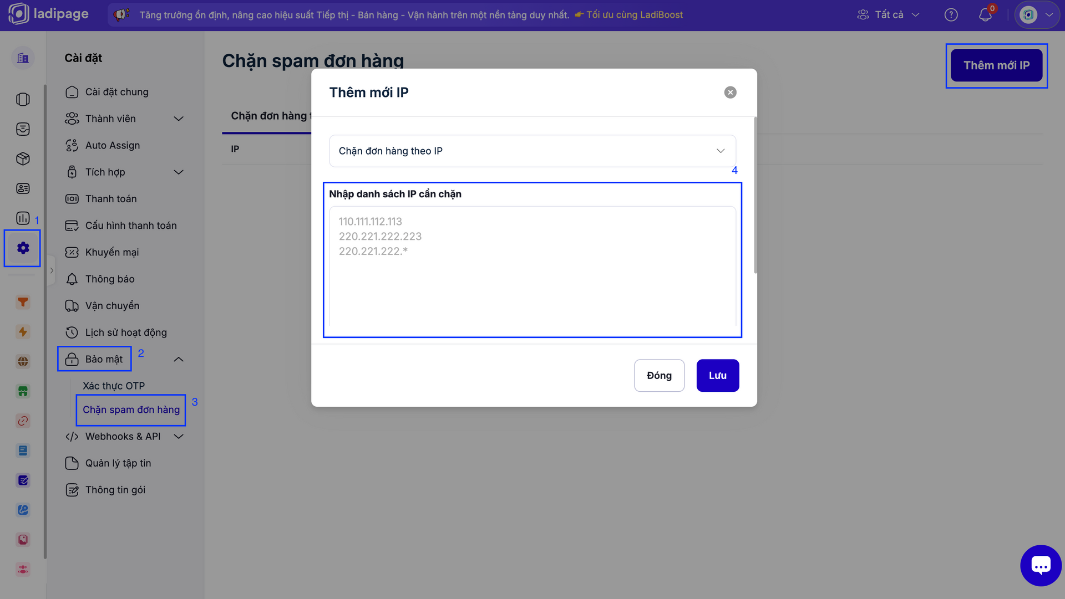Close the Thêm mới IP dialog

[730, 93]
